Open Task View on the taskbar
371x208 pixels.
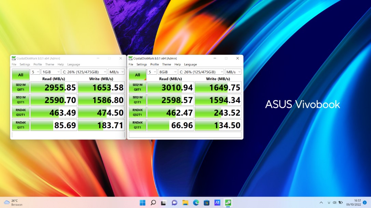163,203
